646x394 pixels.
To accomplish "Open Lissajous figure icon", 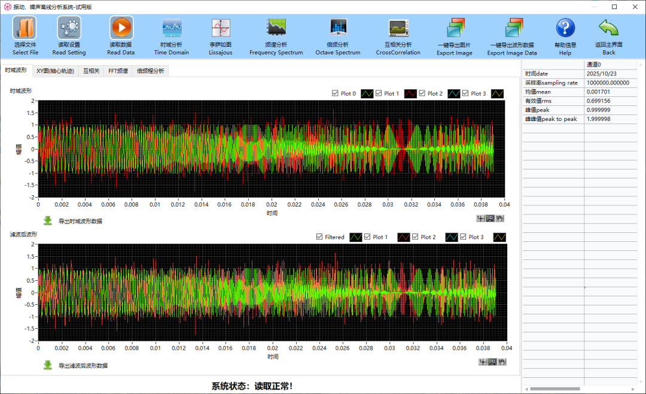I will pos(221,28).
